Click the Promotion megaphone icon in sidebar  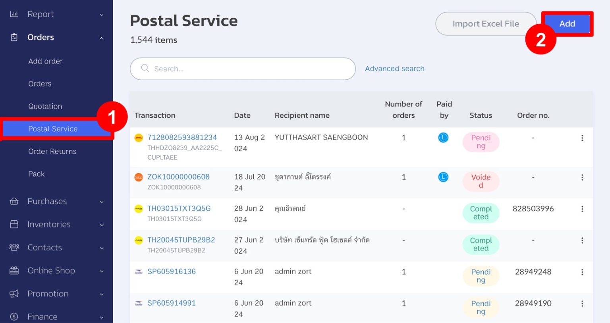[14, 294]
